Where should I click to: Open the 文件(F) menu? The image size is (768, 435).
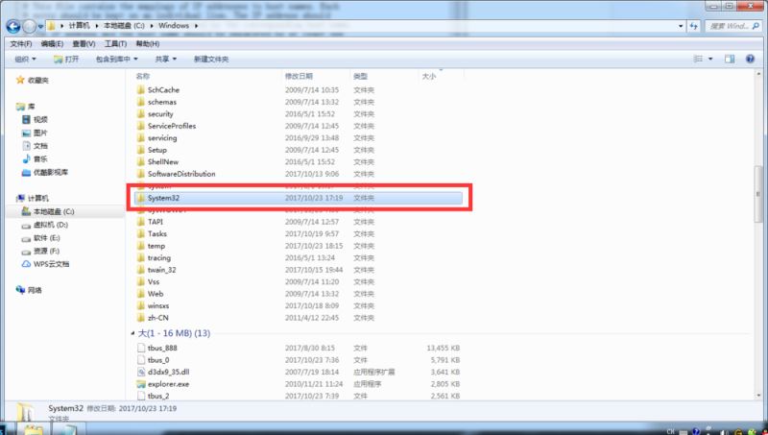pos(20,44)
